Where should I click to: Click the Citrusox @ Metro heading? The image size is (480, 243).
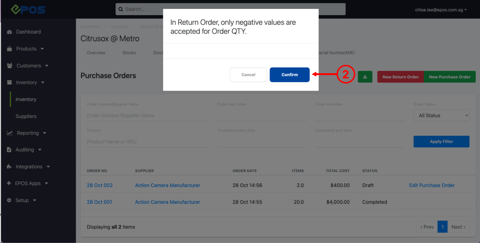pos(110,39)
